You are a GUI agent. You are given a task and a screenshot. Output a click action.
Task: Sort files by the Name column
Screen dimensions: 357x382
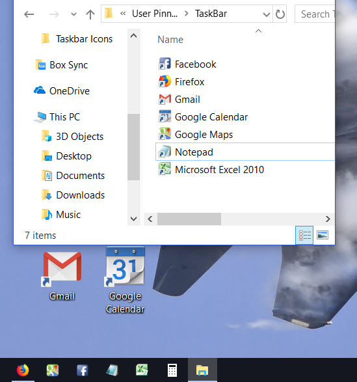point(170,40)
